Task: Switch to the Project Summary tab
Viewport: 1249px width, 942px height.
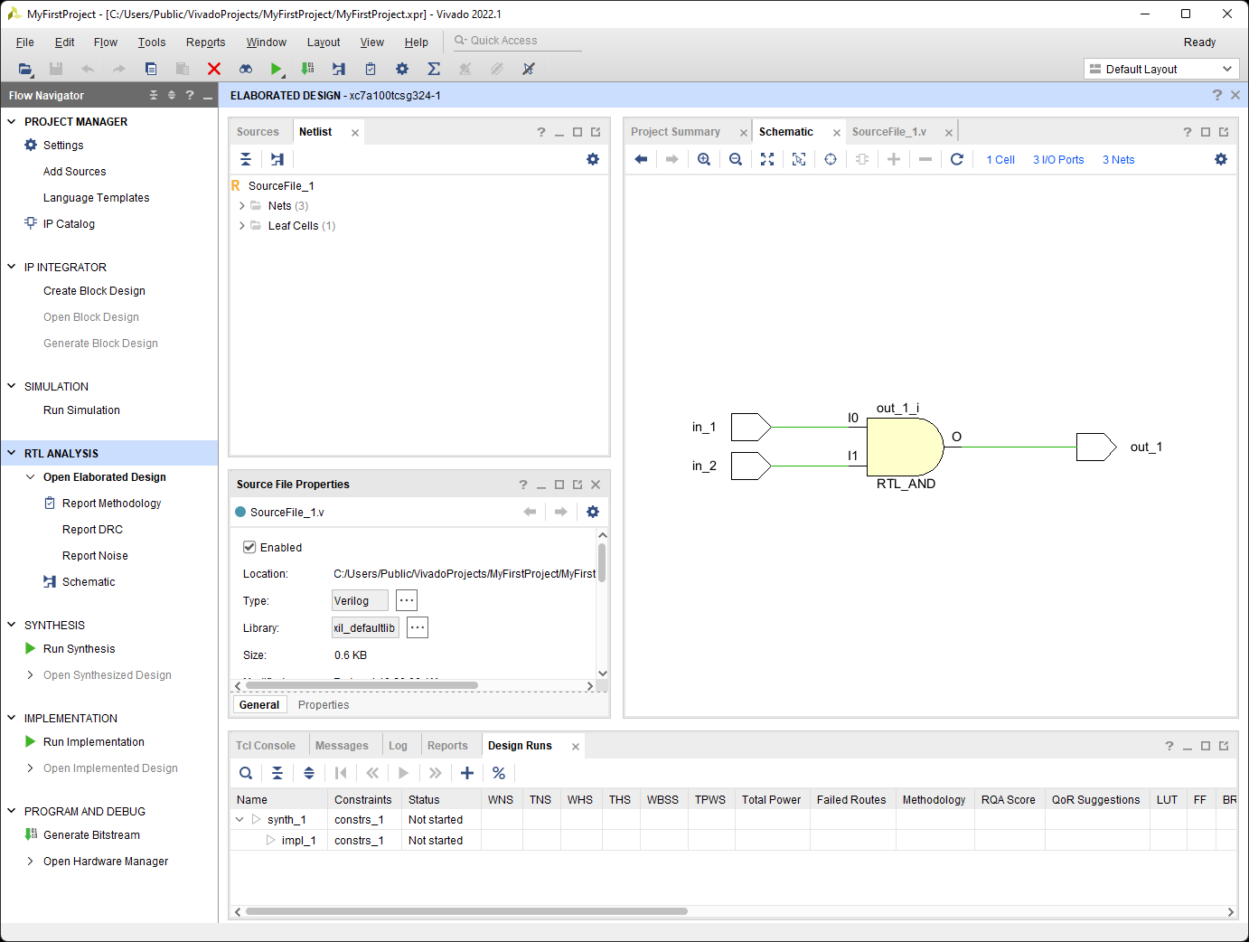Action: click(x=675, y=132)
